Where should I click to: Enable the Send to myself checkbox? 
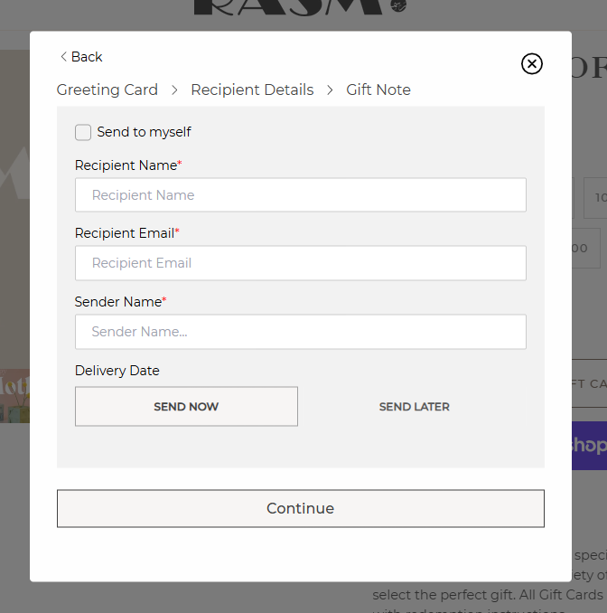(83, 132)
